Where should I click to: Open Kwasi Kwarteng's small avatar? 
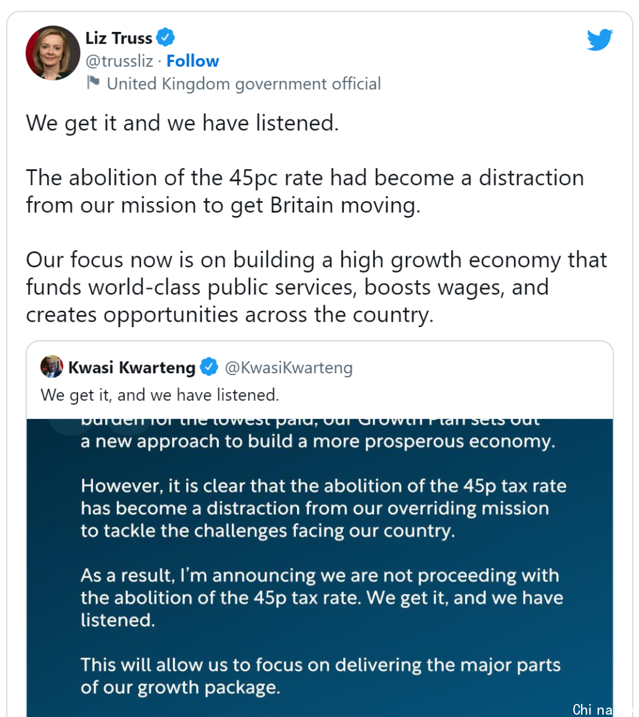[x=52, y=367]
